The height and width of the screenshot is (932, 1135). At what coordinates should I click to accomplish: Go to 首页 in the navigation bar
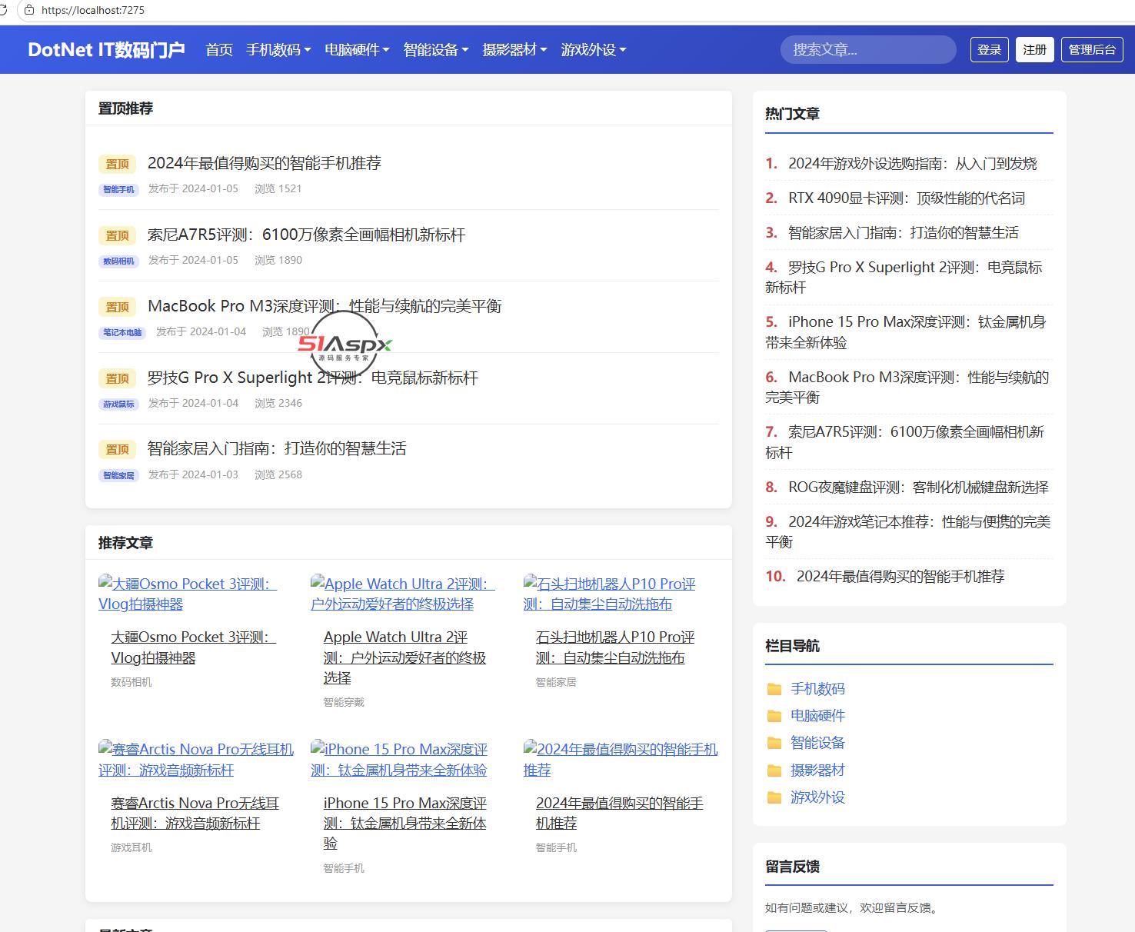tap(219, 50)
